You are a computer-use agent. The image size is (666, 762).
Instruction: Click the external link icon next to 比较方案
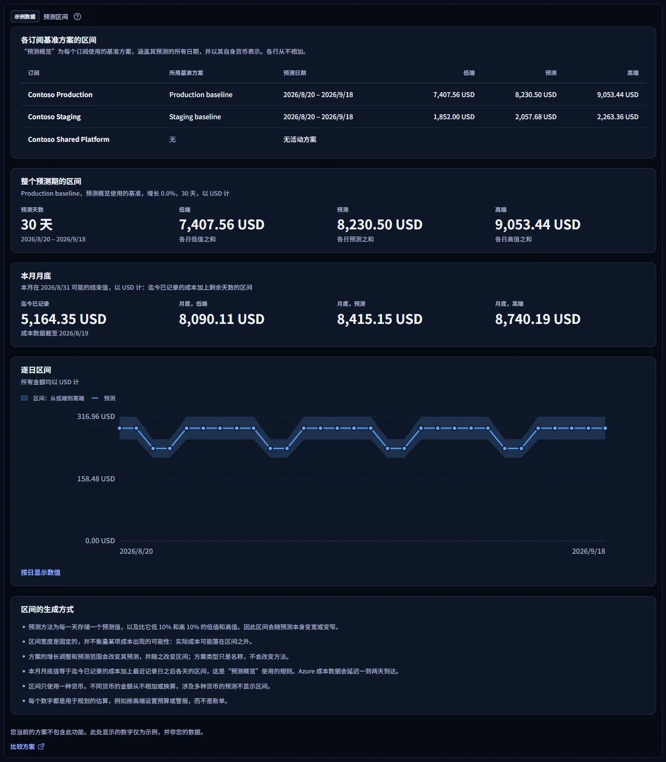pos(41,746)
